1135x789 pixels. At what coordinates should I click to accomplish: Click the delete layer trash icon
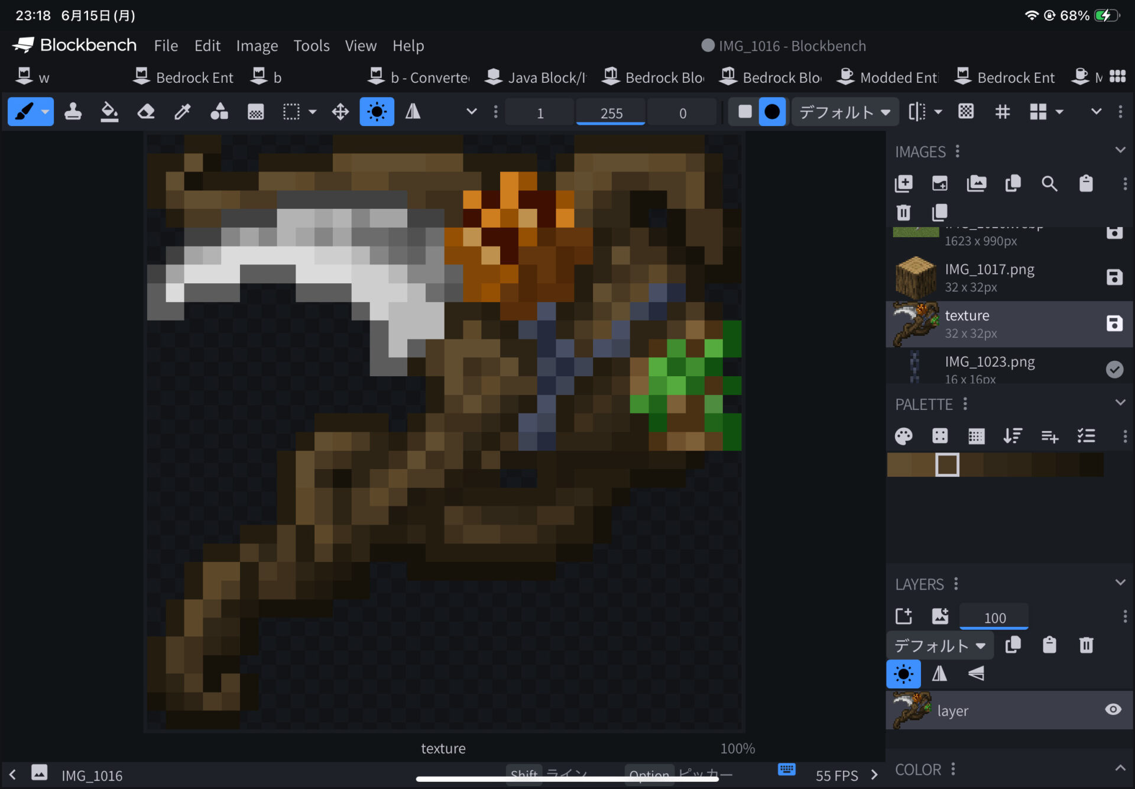(x=1086, y=645)
